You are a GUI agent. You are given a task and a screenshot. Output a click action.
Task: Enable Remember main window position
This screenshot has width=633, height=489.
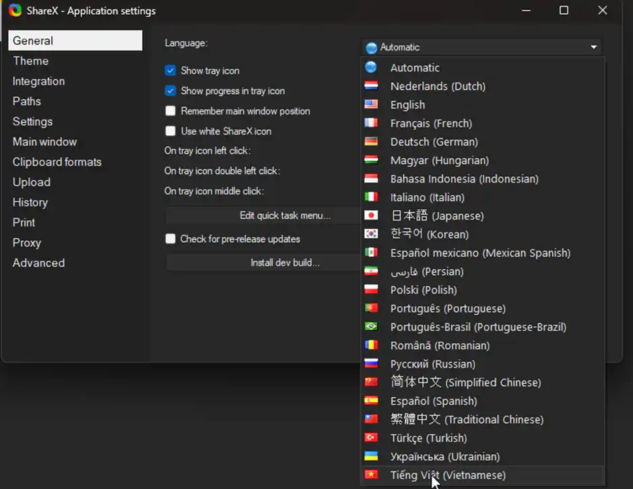pyautogui.click(x=170, y=111)
